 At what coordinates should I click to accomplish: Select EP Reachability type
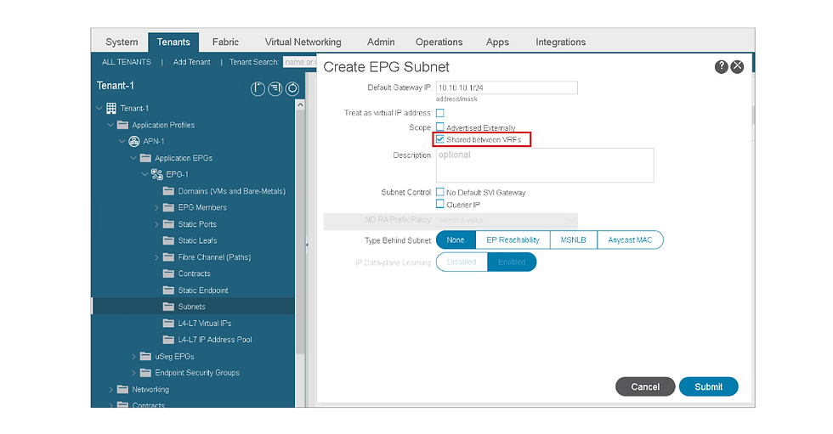pyautogui.click(x=513, y=240)
